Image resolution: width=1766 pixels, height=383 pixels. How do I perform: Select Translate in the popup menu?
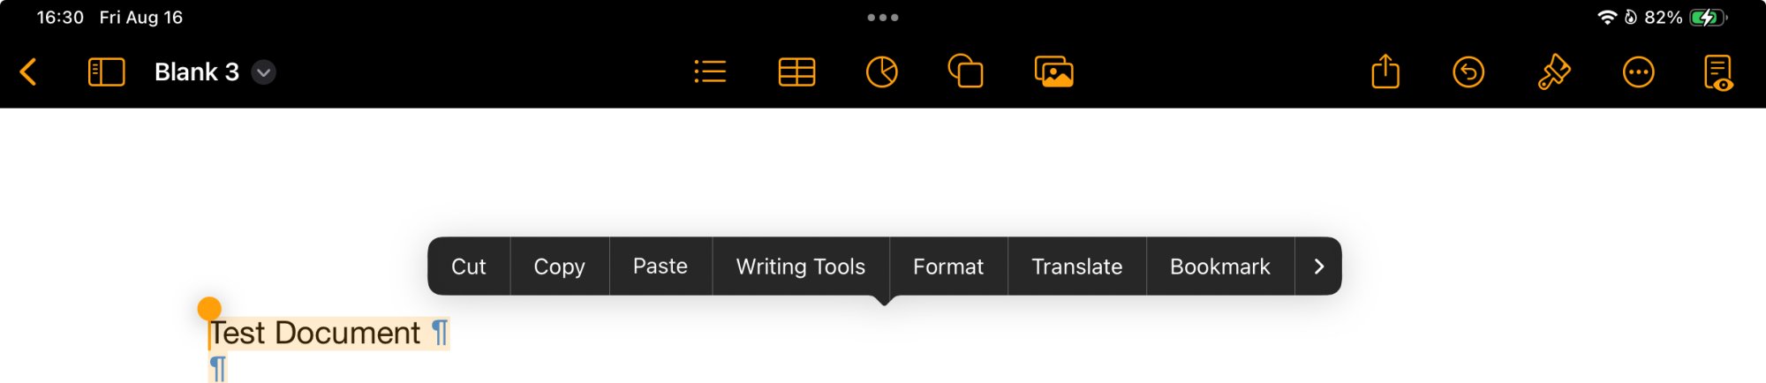pyautogui.click(x=1076, y=267)
